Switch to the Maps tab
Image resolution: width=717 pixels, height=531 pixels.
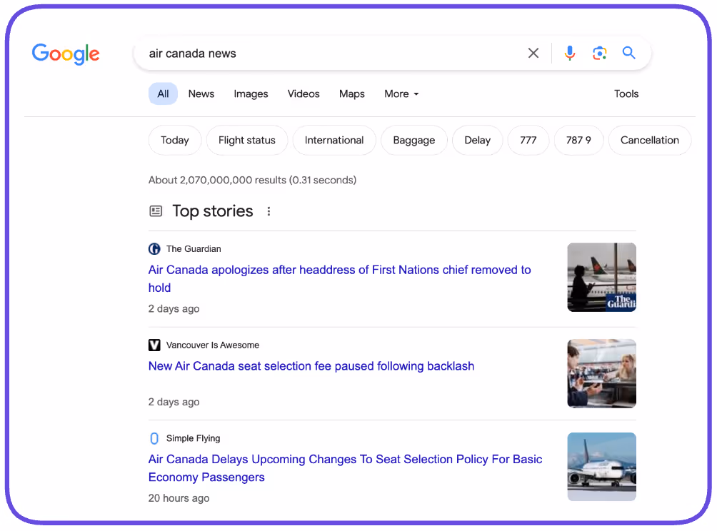point(352,93)
